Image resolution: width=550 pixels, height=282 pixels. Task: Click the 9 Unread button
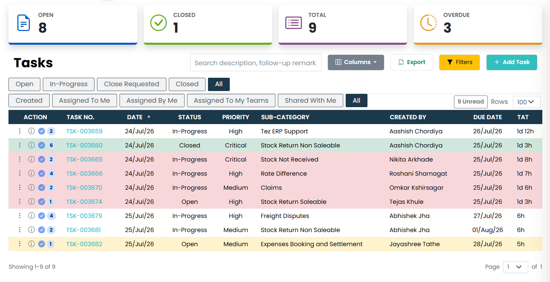[470, 102]
